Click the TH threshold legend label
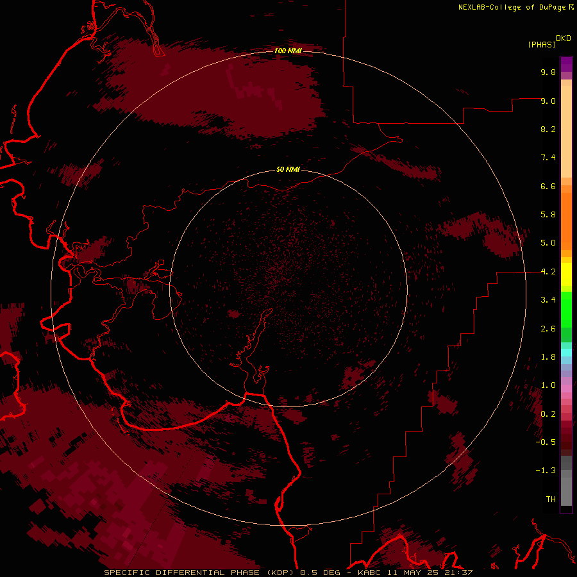Image resolution: width=577 pixels, height=577 pixels. click(x=551, y=499)
